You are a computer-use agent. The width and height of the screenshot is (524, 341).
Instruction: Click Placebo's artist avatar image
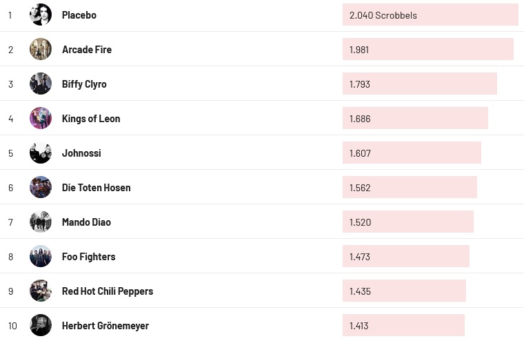tap(41, 14)
